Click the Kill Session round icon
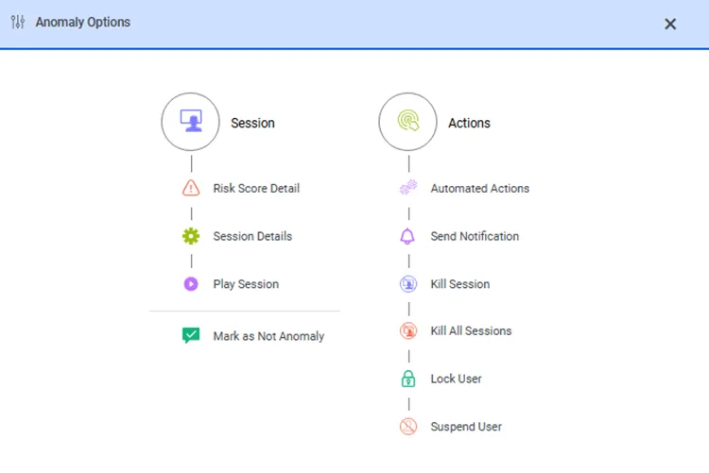709x473 pixels. [x=408, y=284]
